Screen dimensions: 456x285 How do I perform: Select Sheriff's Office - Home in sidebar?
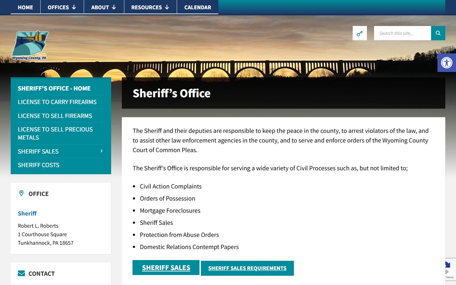tap(54, 88)
